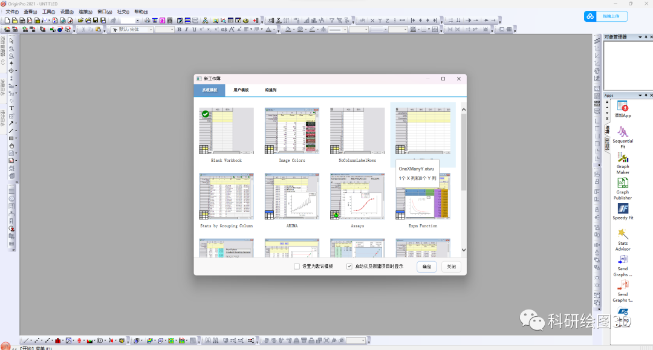Open the Speedy Fit app
This screenshot has width=653, height=350.
click(623, 212)
